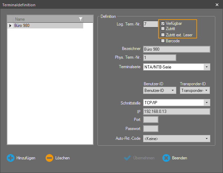Click into the IP address field
The height and width of the screenshot is (173, 223).
(176, 111)
